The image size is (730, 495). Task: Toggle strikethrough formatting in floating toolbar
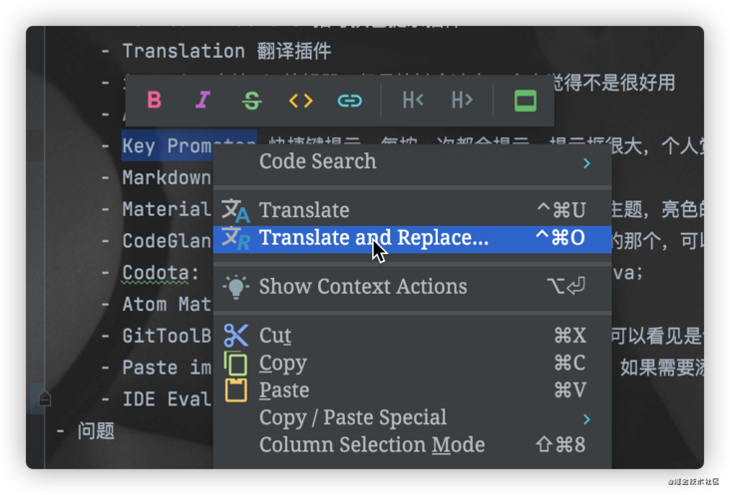coord(252,100)
